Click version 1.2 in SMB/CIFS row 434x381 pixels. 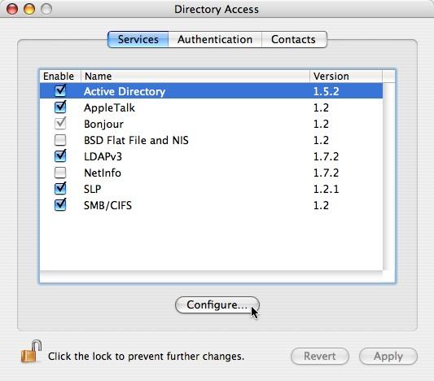click(321, 205)
